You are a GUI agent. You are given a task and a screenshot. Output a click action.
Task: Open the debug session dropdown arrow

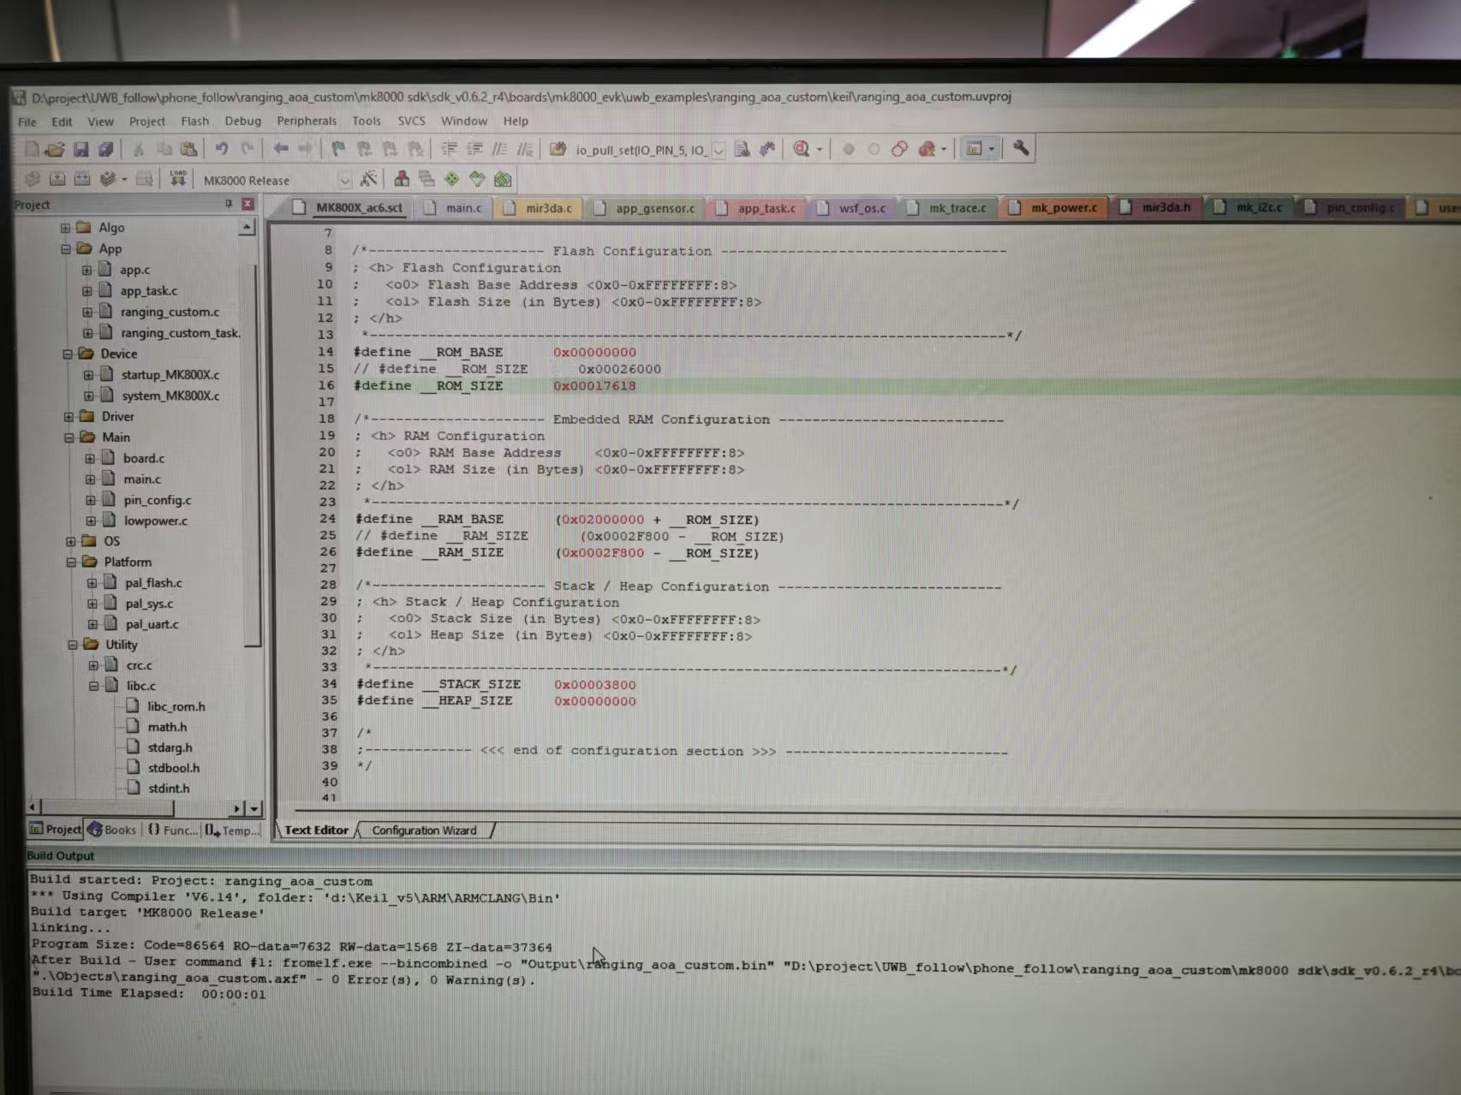point(820,150)
